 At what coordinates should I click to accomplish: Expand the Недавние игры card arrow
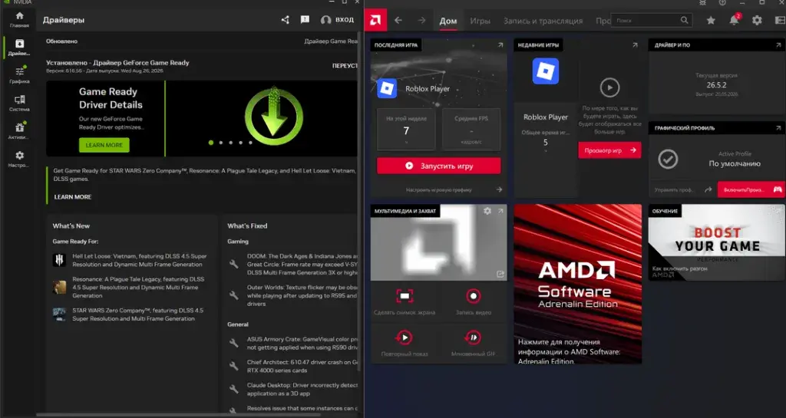(635, 45)
